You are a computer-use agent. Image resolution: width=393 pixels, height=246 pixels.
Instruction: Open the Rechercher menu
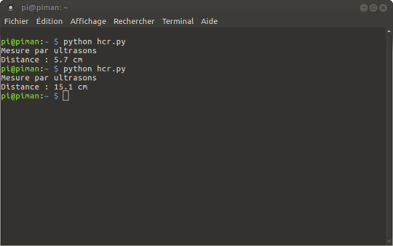[134, 21]
